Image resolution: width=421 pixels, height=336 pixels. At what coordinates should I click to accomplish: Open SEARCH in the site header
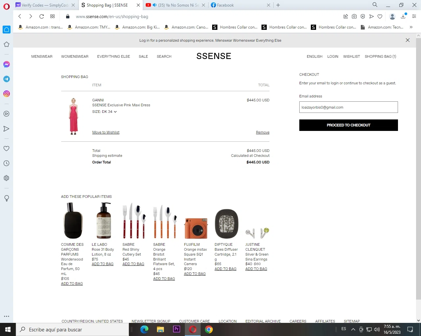[164, 56]
